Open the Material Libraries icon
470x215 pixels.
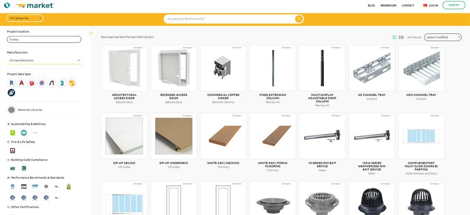tap(11, 110)
